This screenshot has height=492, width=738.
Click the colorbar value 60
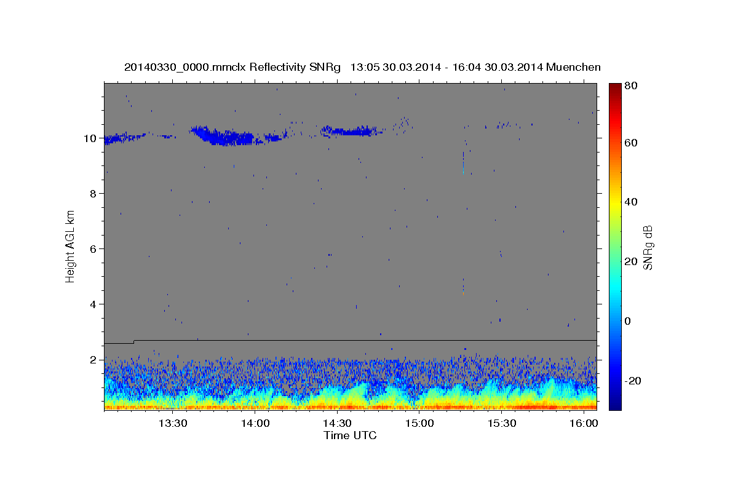pos(632,143)
